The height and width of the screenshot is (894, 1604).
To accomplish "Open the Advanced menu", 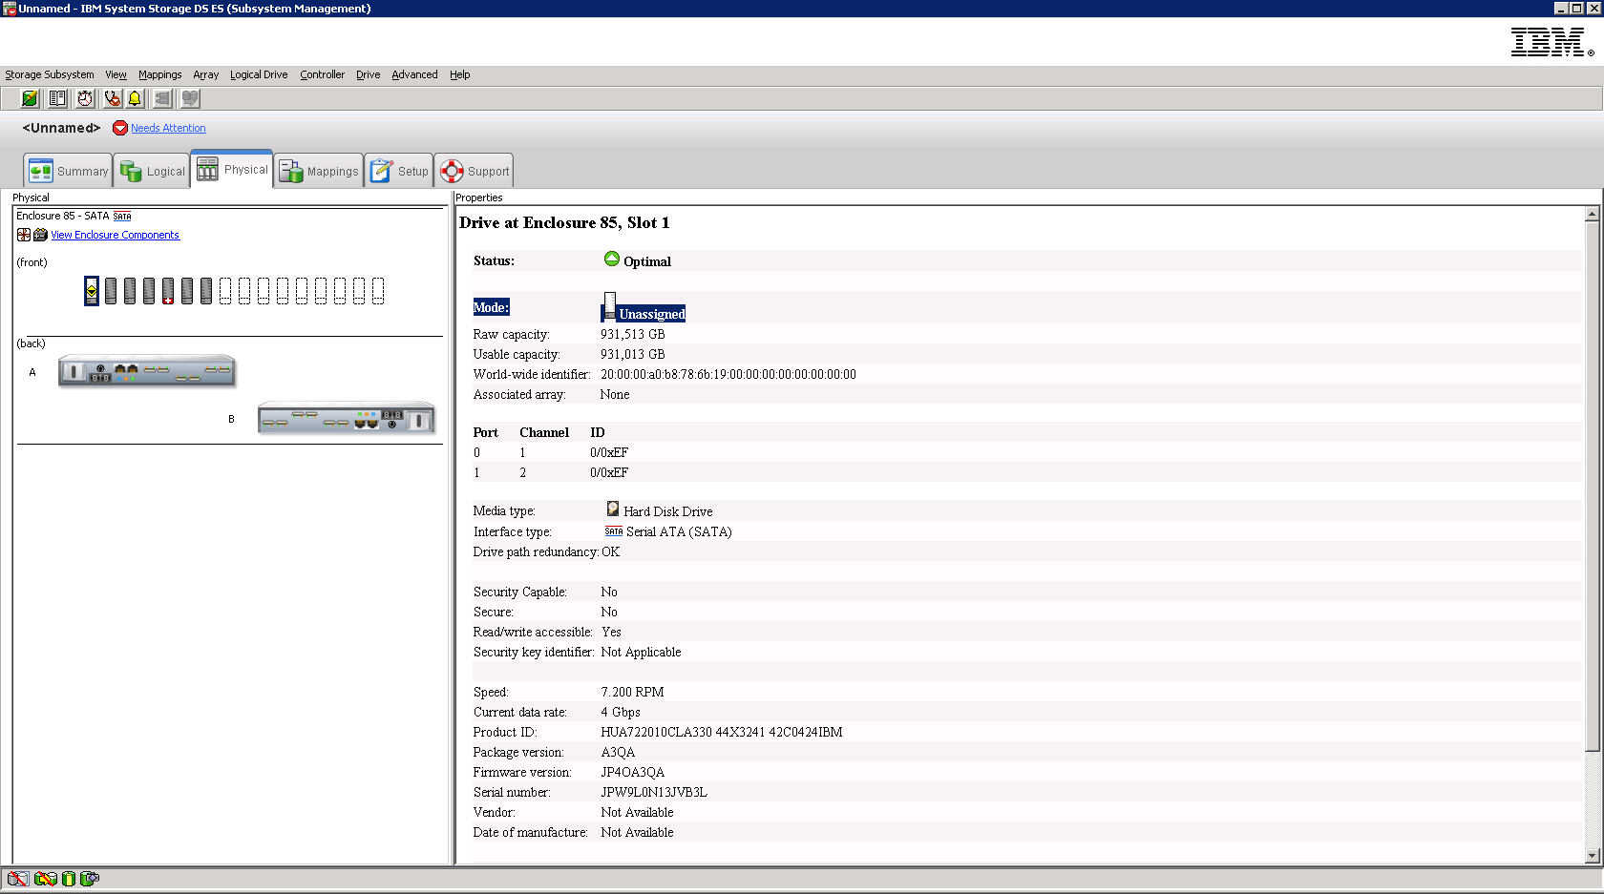I will point(414,74).
